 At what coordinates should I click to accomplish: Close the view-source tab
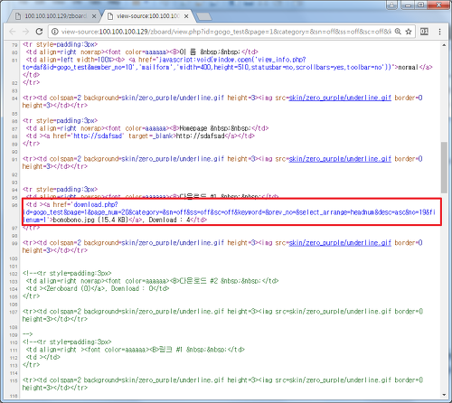coord(186,16)
